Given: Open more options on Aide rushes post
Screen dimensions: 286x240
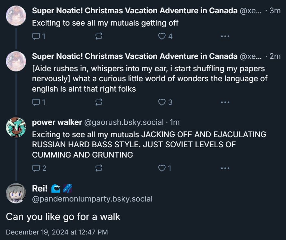Looking at the screenshot, I should 225,102.
